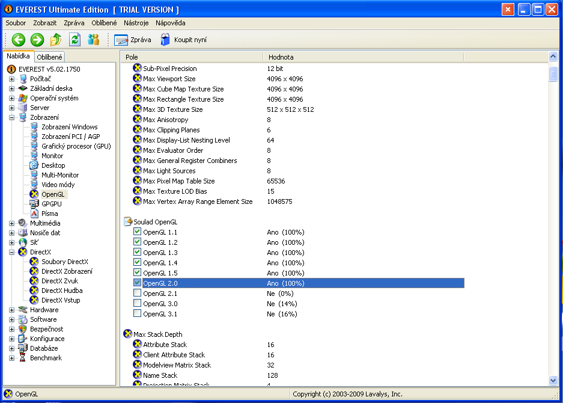Go up one level with folder arrow icon
Viewport: 563px width, 403px height.
click(x=56, y=40)
